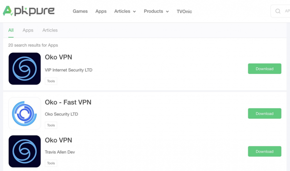
Task: Click the search magnifier icon
Action: [x=278, y=11]
